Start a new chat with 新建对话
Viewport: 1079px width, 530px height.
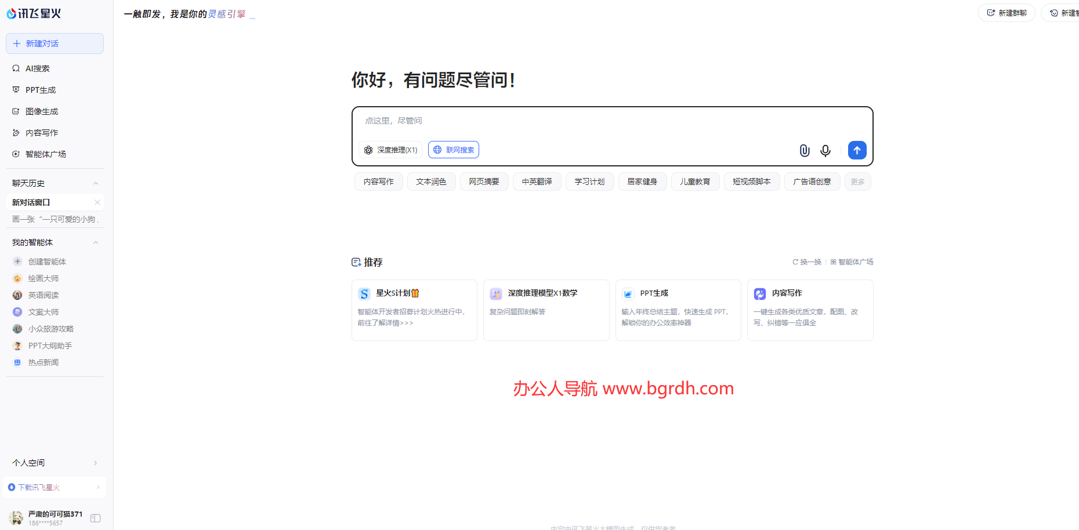click(55, 43)
